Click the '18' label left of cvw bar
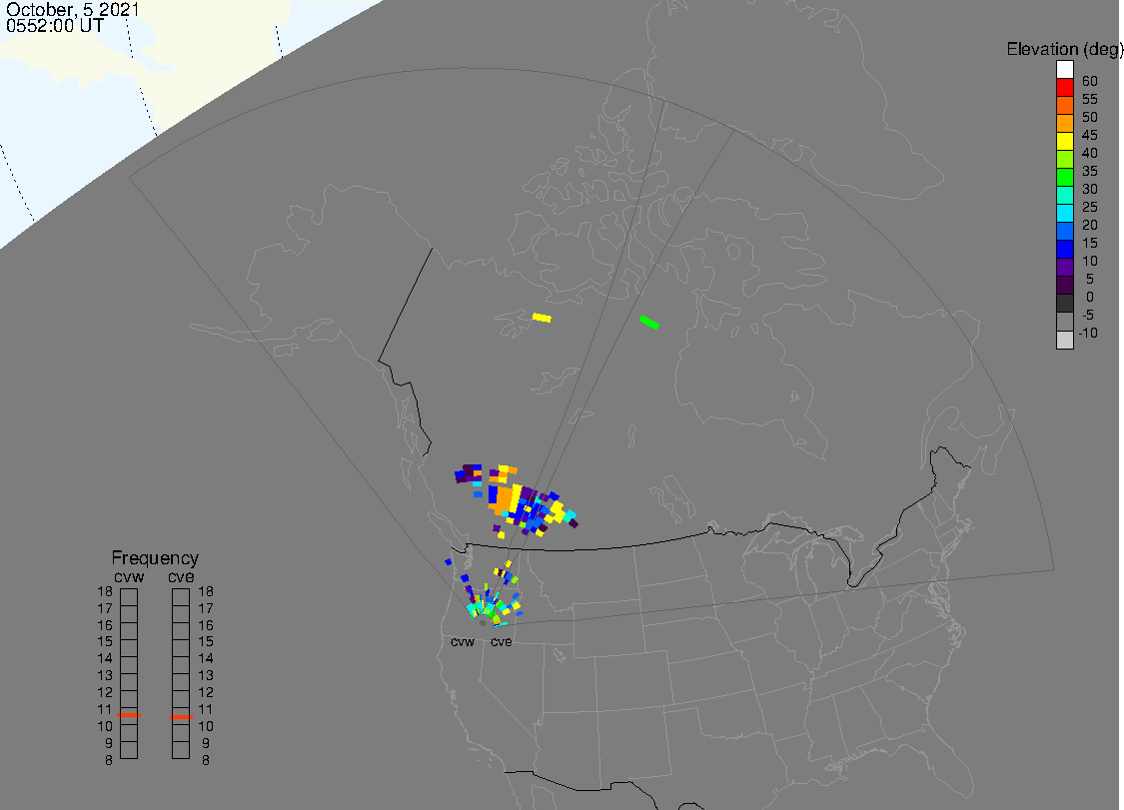 [x=105, y=591]
